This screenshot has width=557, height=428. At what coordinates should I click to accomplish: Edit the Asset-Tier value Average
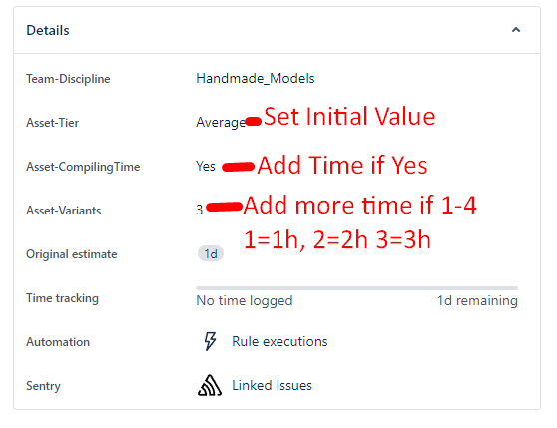[221, 123]
